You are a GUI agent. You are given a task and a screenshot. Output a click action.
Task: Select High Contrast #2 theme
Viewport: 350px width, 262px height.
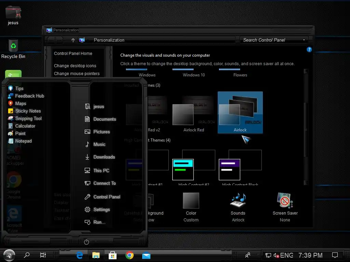tap(194, 168)
